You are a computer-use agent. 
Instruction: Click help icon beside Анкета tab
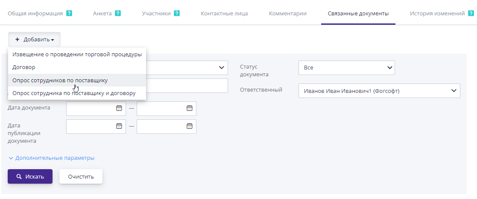[118, 13]
